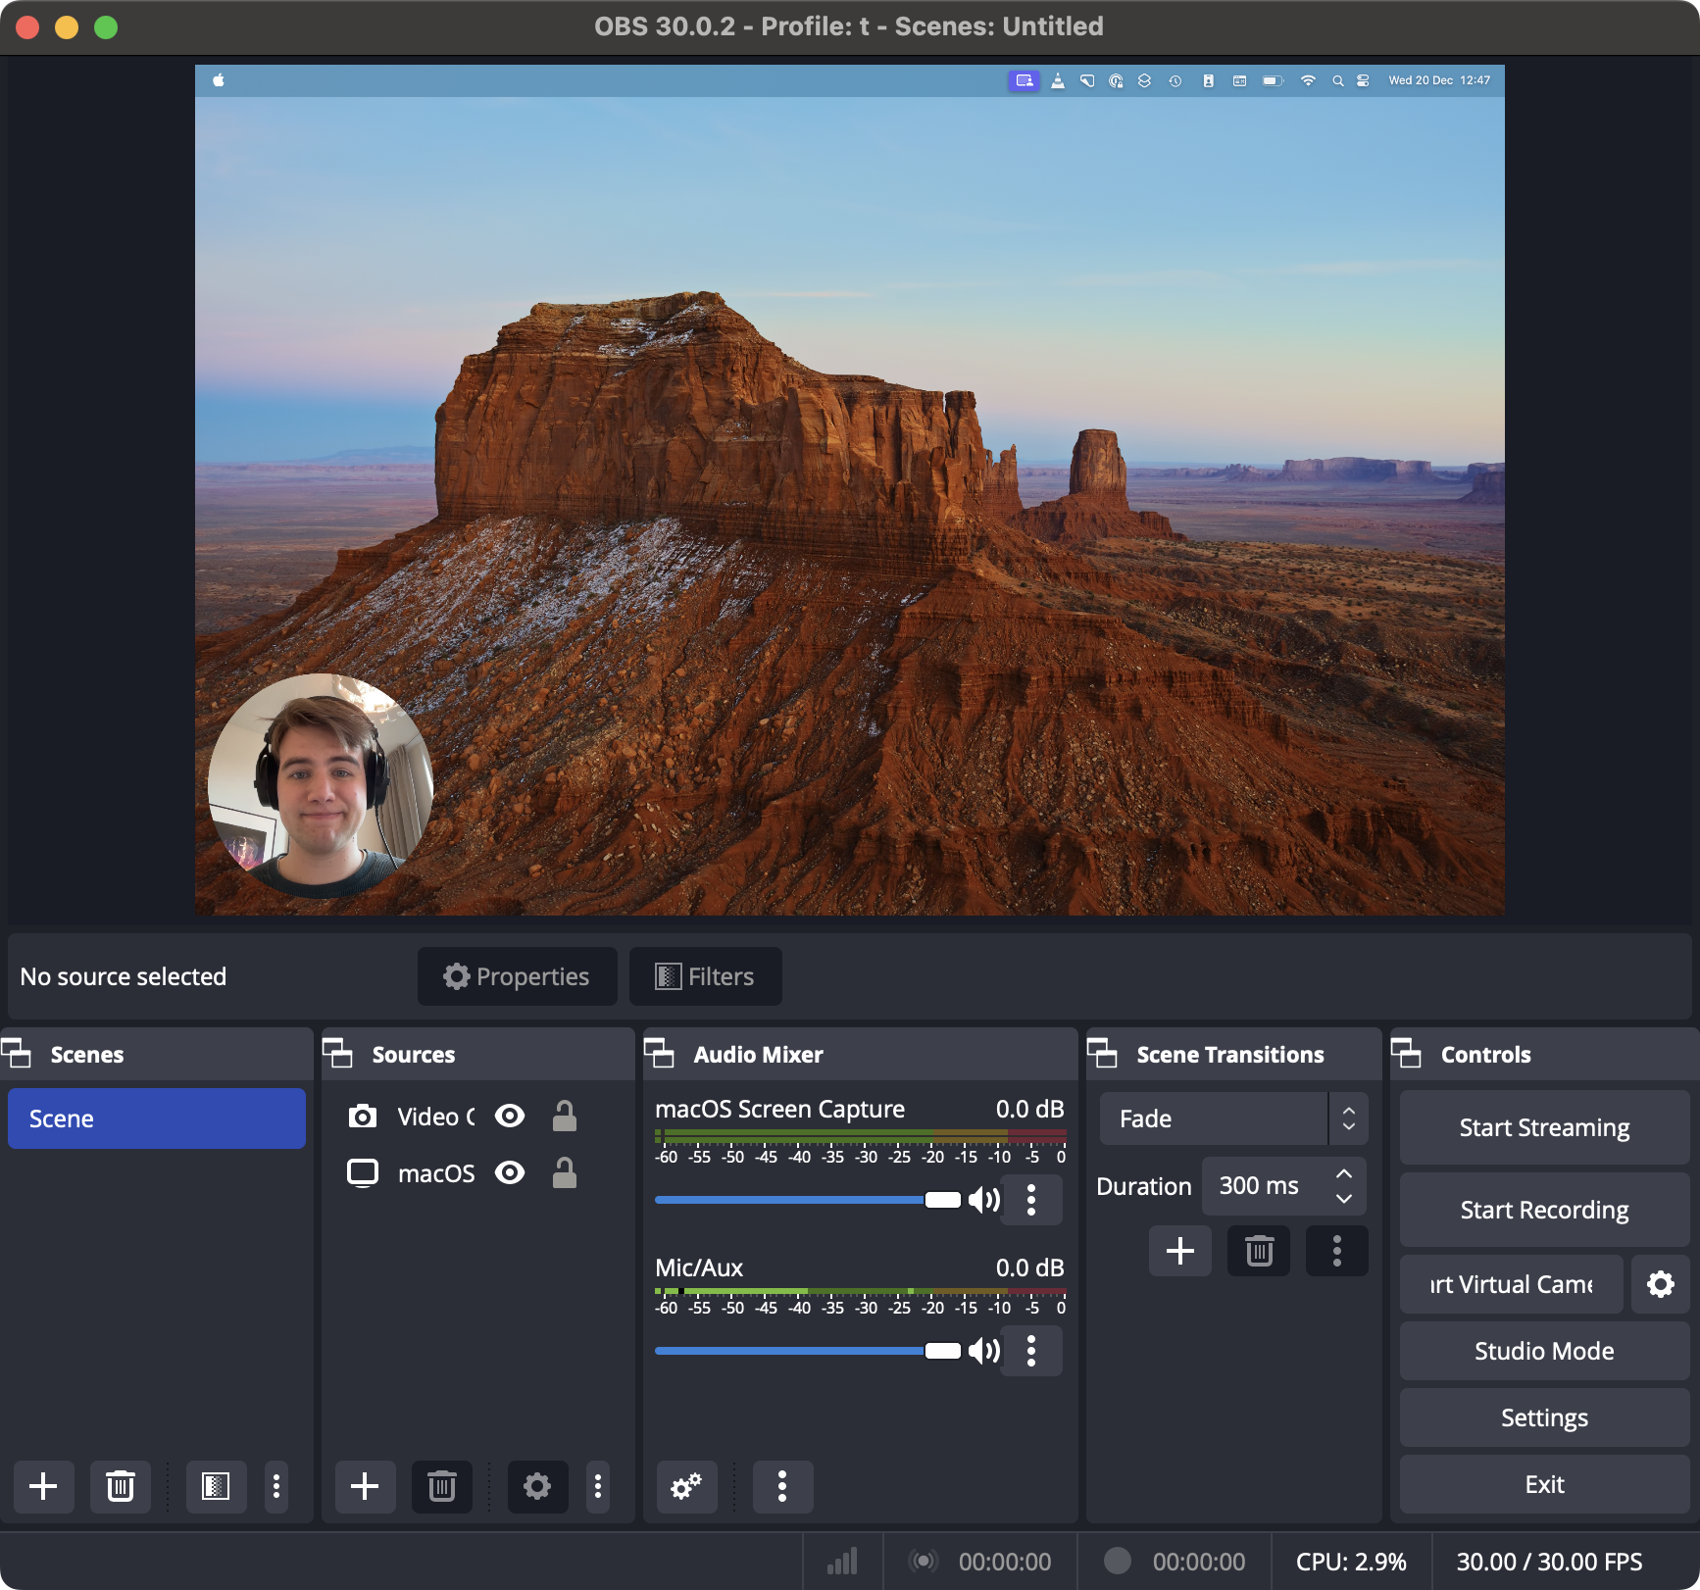Open Advanced Audio Properties gears icon
1700x1590 pixels.
(686, 1486)
